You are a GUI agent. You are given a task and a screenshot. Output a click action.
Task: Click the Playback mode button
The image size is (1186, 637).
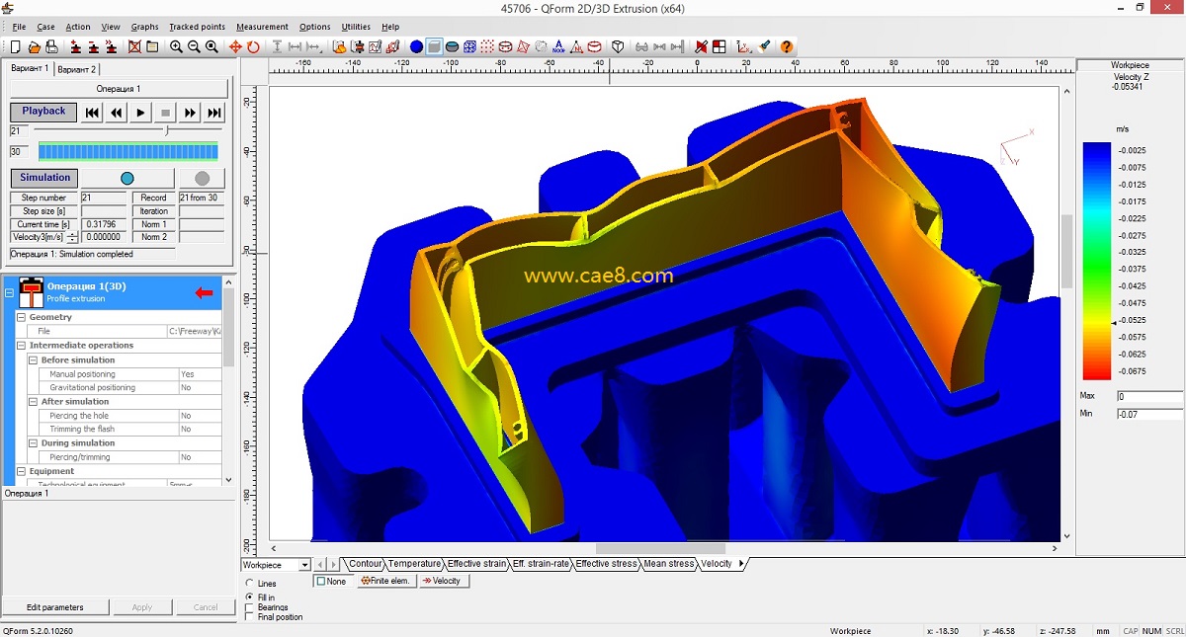43,112
